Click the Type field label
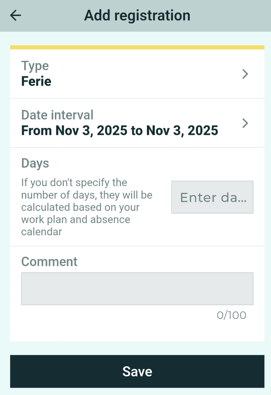 [35, 66]
